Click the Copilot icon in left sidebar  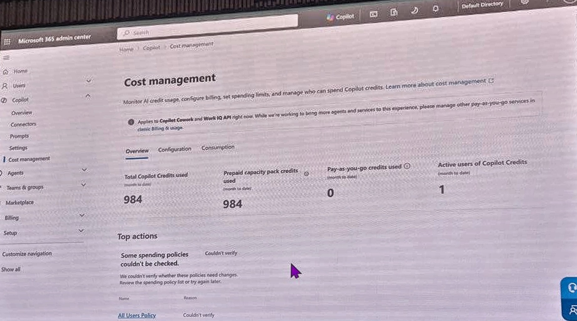click(4, 100)
